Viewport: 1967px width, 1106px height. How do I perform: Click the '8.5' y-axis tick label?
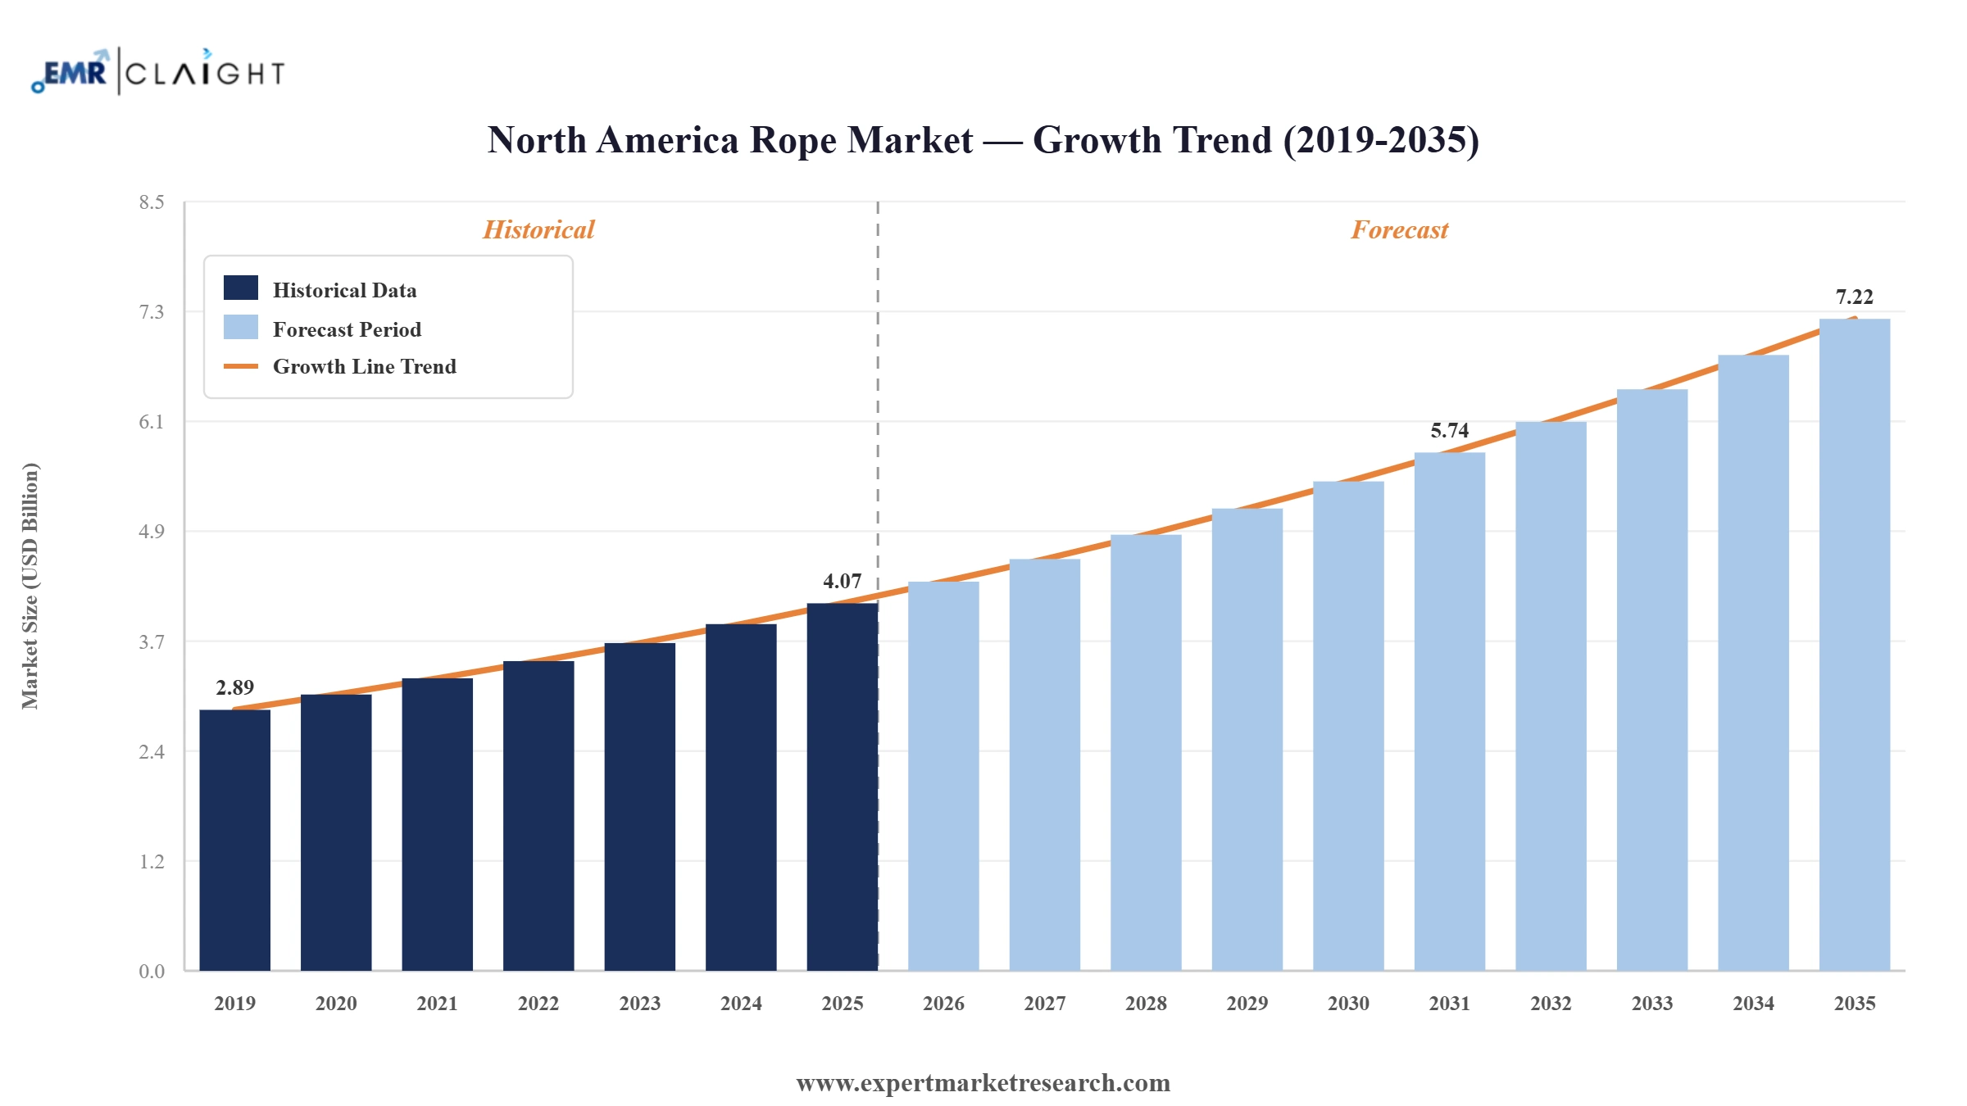[152, 202]
